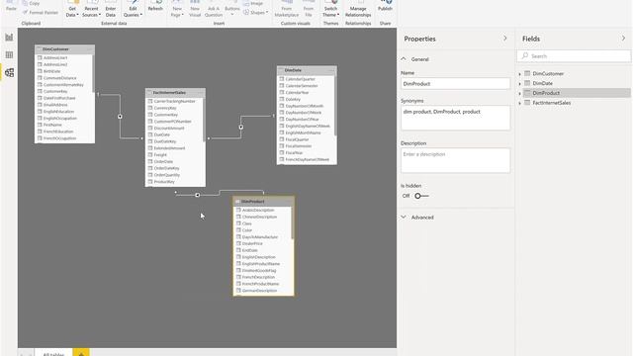This screenshot has height=356, width=633.
Task: Click the Synonyms text box
Action: click(x=455, y=118)
